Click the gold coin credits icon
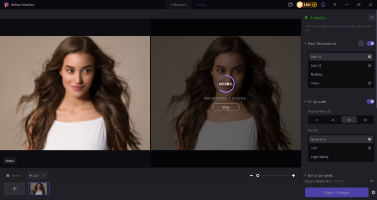 point(299,4)
